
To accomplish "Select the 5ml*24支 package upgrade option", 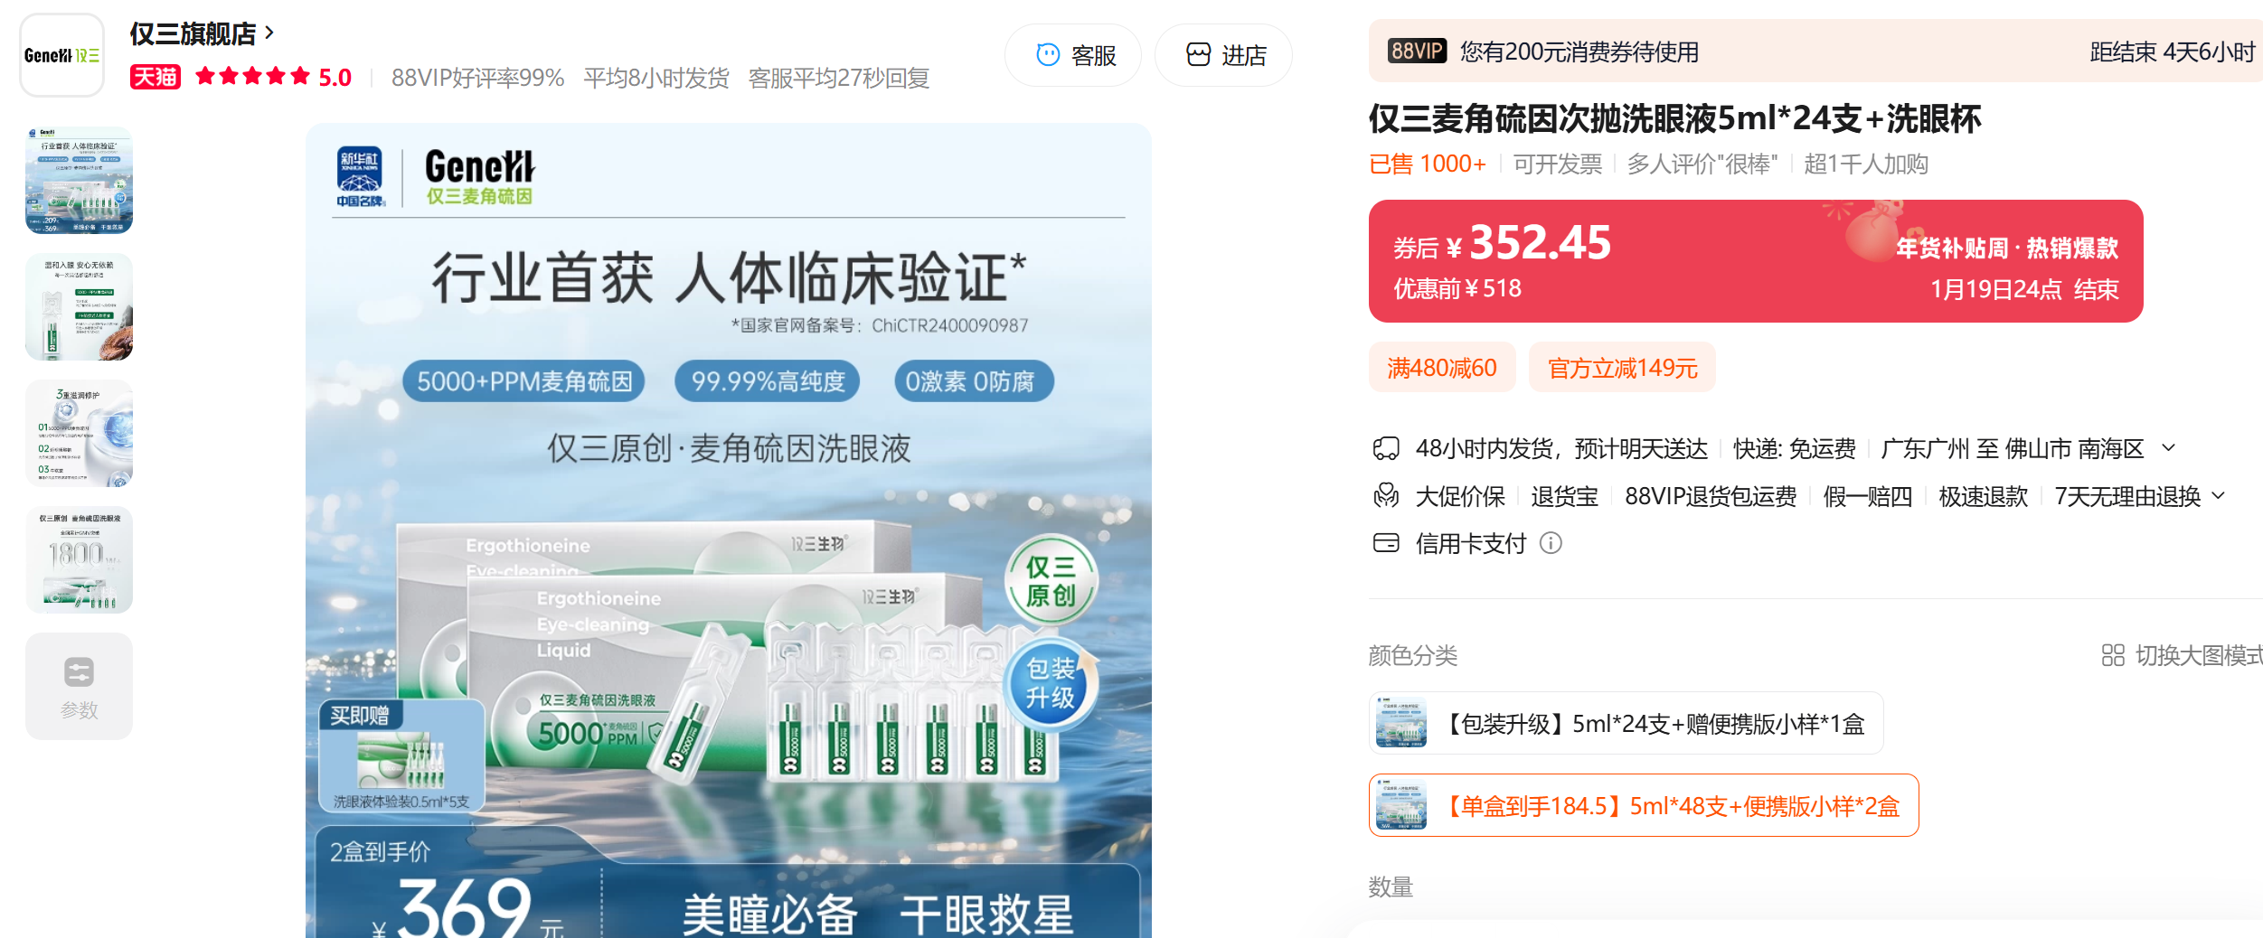I will point(1625,724).
